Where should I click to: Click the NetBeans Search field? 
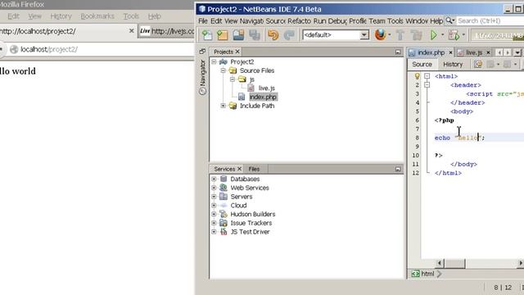click(490, 20)
